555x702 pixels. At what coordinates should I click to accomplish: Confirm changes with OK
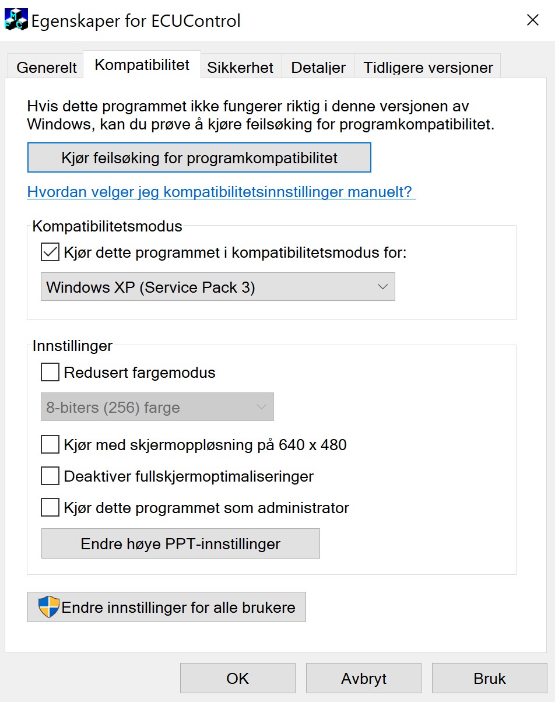[x=237, y=678]
